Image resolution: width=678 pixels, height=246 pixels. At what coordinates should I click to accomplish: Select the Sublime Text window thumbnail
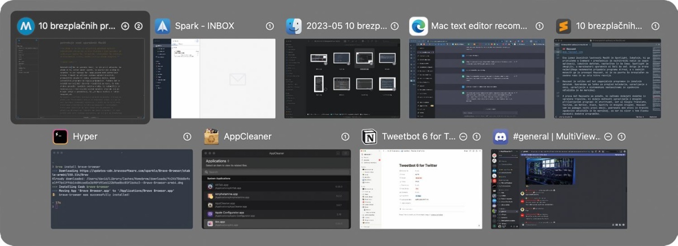pyautogui.click(x=607, y=79)
